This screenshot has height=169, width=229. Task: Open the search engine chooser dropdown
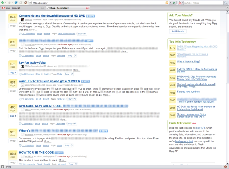tap(182, 3)
